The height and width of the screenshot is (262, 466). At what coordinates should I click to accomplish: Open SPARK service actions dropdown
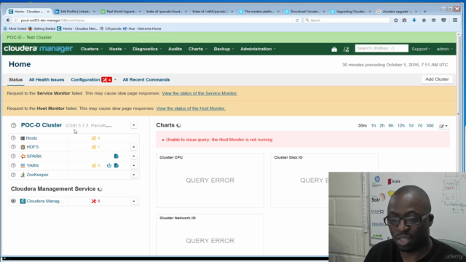(x=134, y=156)
